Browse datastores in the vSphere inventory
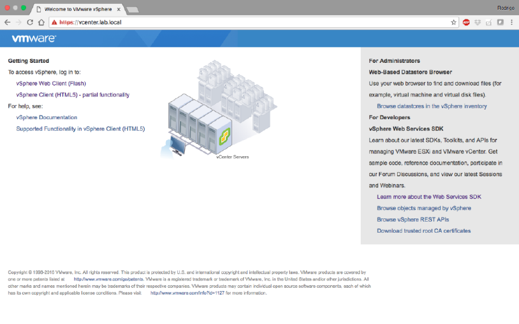Viewport: 519px width, 324px height. [431, 106]
